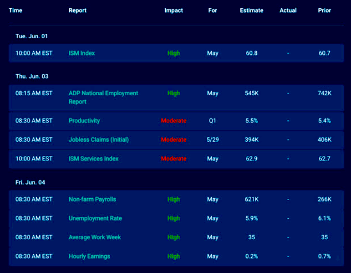Click the Thu. Jun. 03 date heading
This screenshot has width=351, height=273.
pos(31,76)
